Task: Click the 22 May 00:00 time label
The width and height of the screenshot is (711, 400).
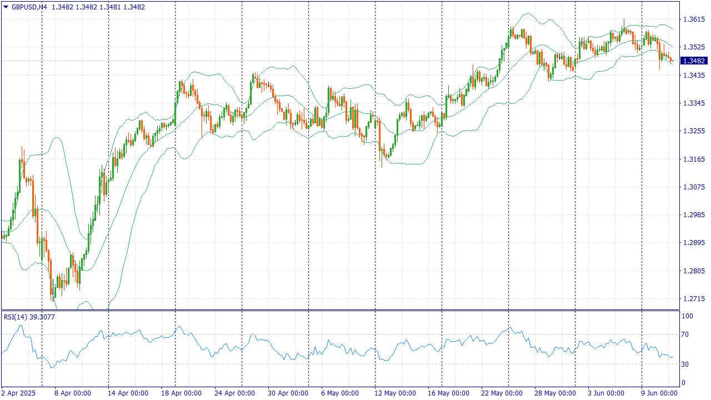Action: [x=502, y=393]
